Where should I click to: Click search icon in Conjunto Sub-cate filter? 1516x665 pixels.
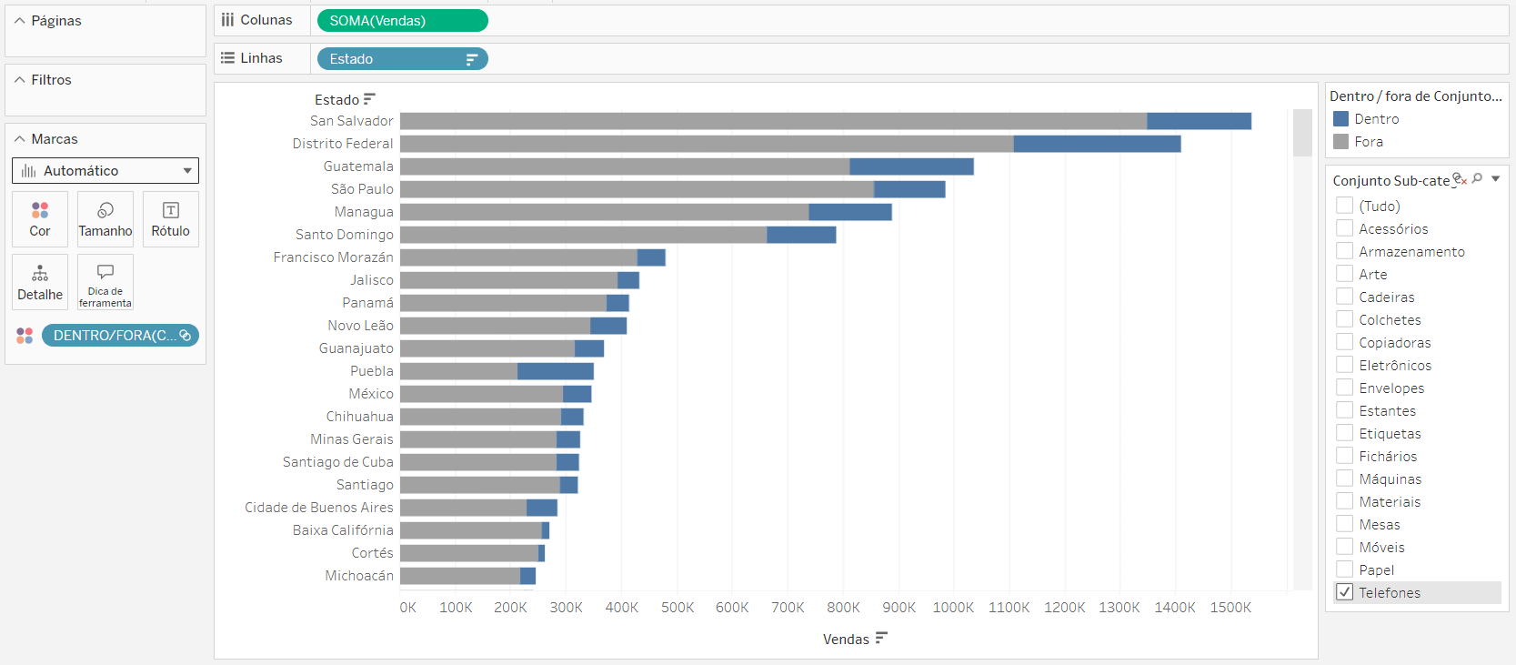pos(1478,179)
